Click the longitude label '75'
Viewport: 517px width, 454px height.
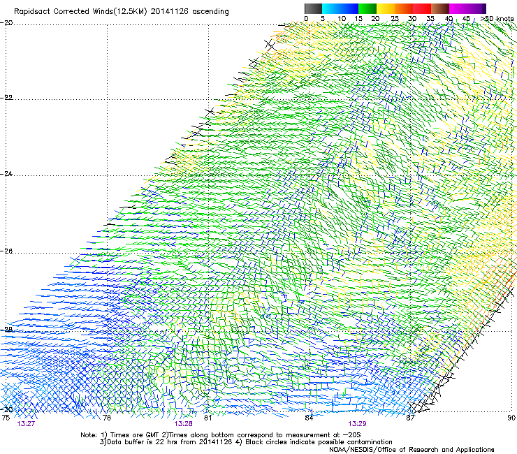click(6, 418)
